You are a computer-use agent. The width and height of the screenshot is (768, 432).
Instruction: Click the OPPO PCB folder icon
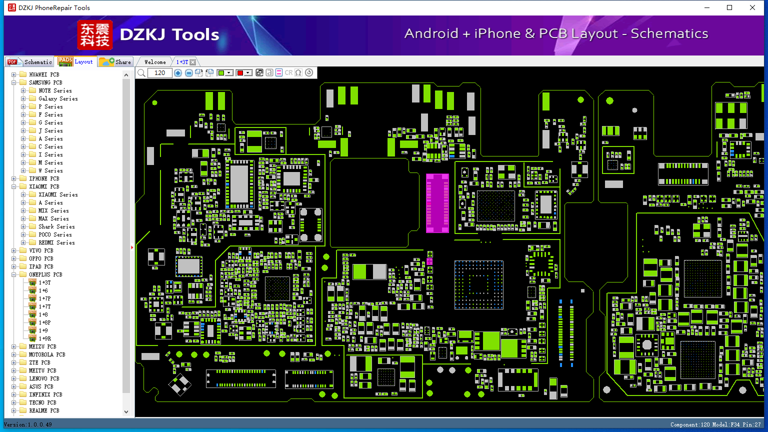point(22,258)
